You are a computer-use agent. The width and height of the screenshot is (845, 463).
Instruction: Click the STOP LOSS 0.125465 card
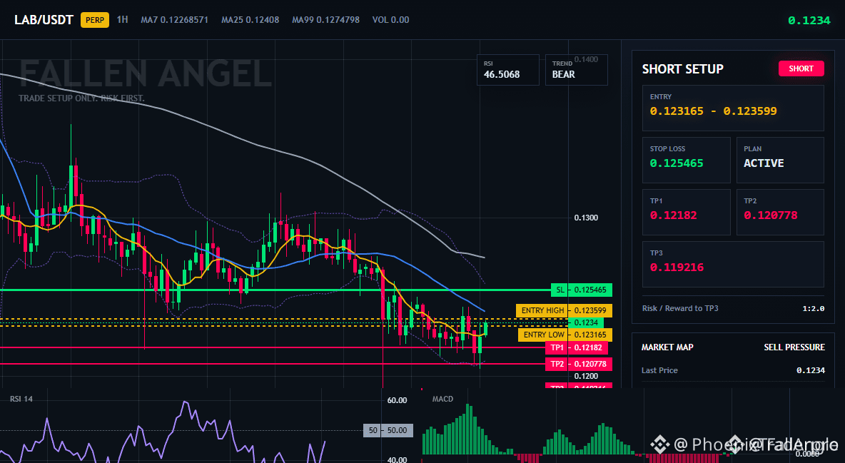point(686,160)
